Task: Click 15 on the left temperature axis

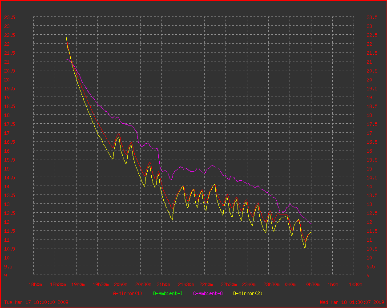Action: pos(7,169)
